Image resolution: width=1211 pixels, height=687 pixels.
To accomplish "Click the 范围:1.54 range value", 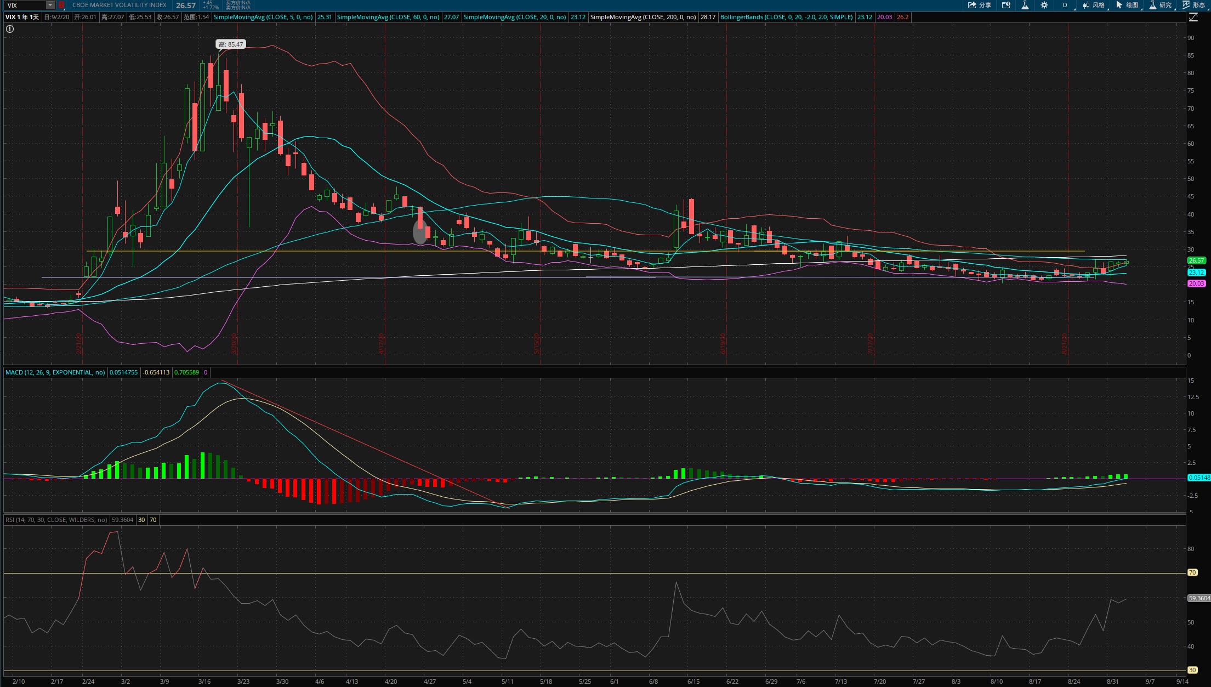I will tap(196, 17).
